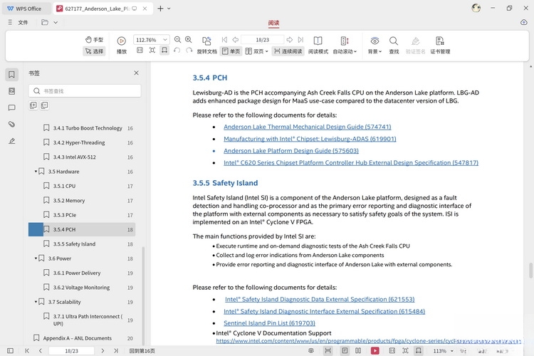Open link Anderson Lake Thermal Mechanical Design Guide (574741)

307,127
